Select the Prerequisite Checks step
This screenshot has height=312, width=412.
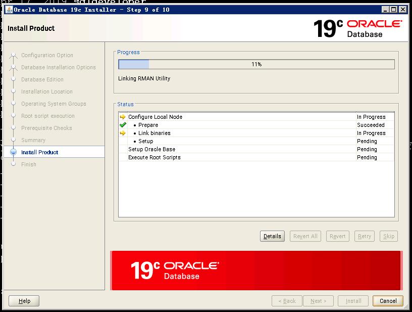point(46,128)
